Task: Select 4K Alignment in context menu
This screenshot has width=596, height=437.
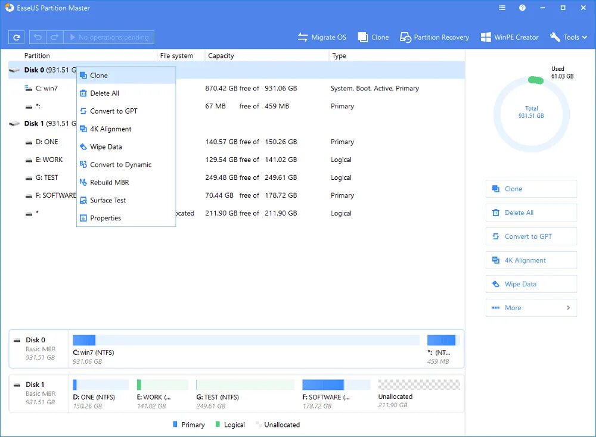Action: click(126, 129)
